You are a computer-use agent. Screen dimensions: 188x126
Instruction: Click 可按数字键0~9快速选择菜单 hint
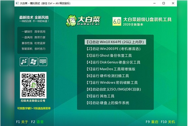(34, 108)
